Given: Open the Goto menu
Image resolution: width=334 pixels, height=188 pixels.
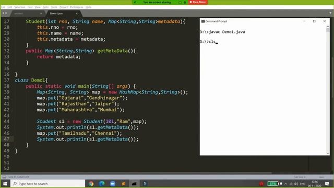Looking at the screenshot, I should pos(45,7).
